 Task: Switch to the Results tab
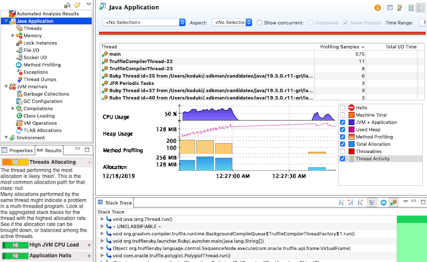(x=49, y=150)
